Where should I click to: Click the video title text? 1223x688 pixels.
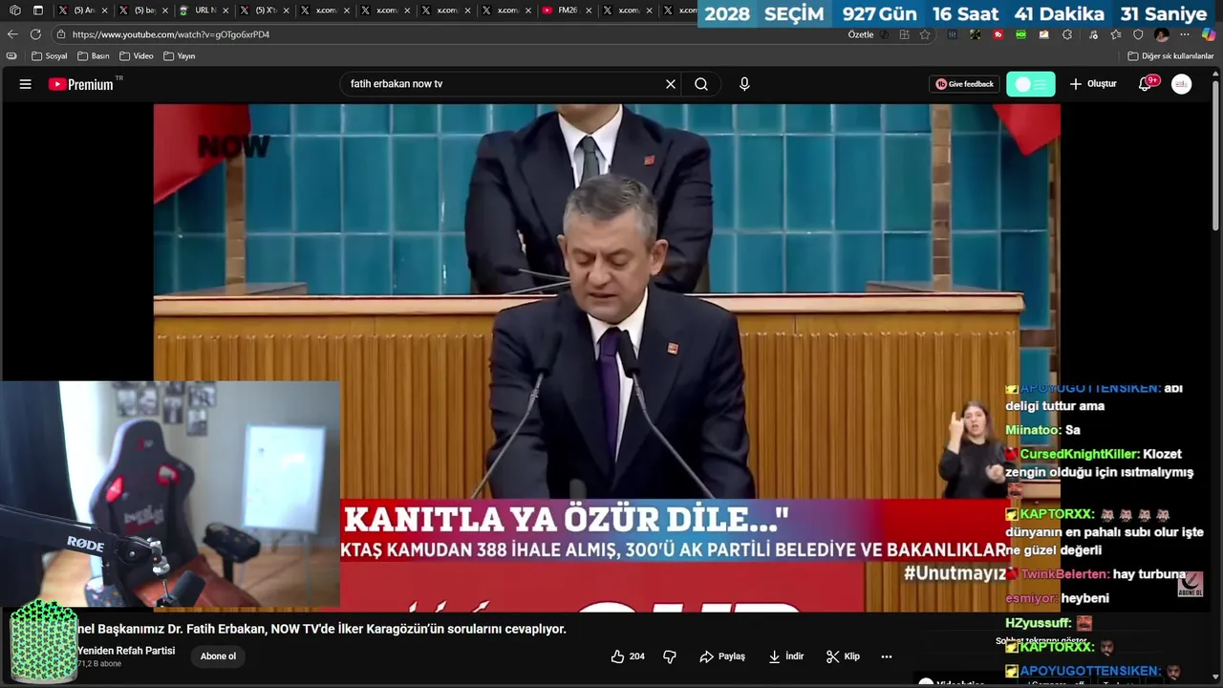[x=322, y=629]
